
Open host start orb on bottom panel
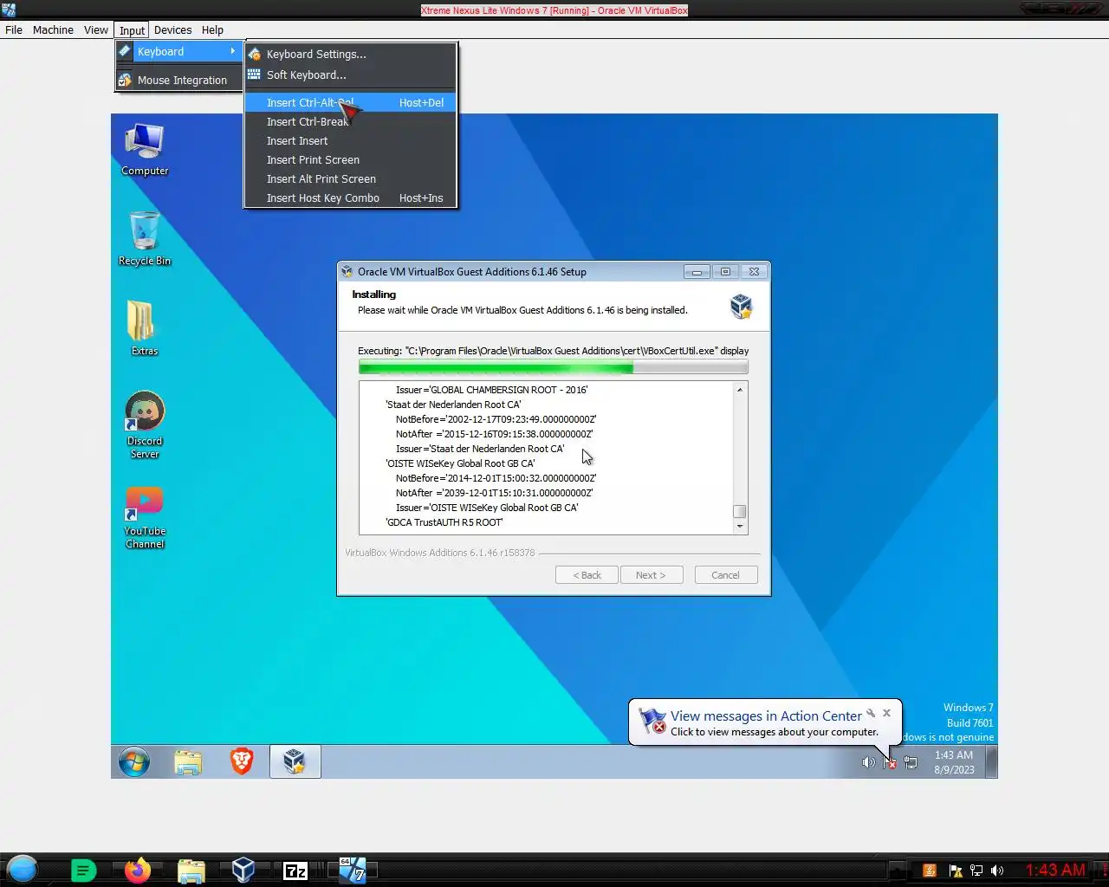pyautogui.click(x=22, y=869)
